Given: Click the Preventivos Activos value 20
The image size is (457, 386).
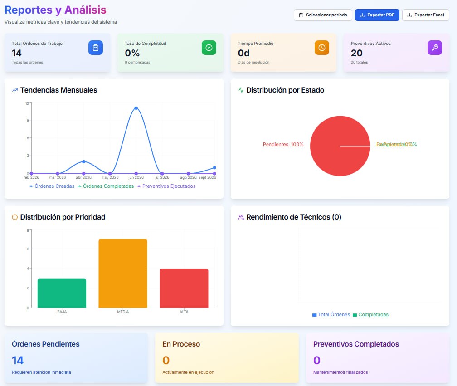Looking at the screenshot, I should tap(356, 53).
